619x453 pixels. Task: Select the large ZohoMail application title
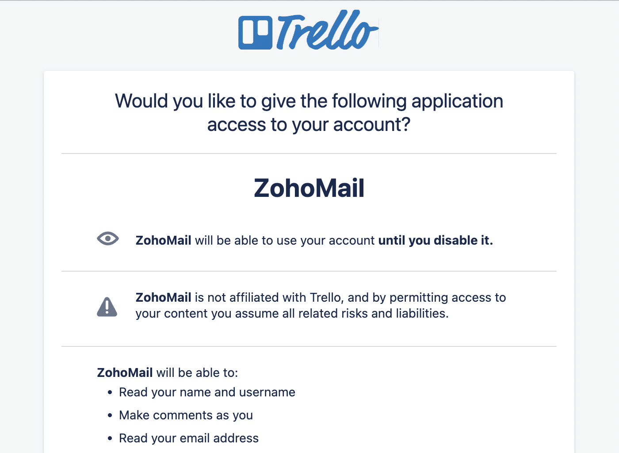(309, 188)
